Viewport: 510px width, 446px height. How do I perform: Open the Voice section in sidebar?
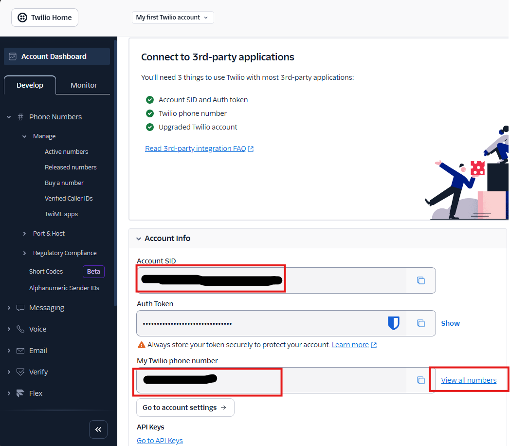tap(37, 329)
